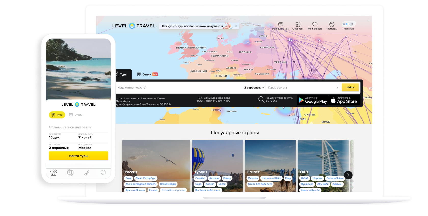Open the App Store badge

(344, 100)
